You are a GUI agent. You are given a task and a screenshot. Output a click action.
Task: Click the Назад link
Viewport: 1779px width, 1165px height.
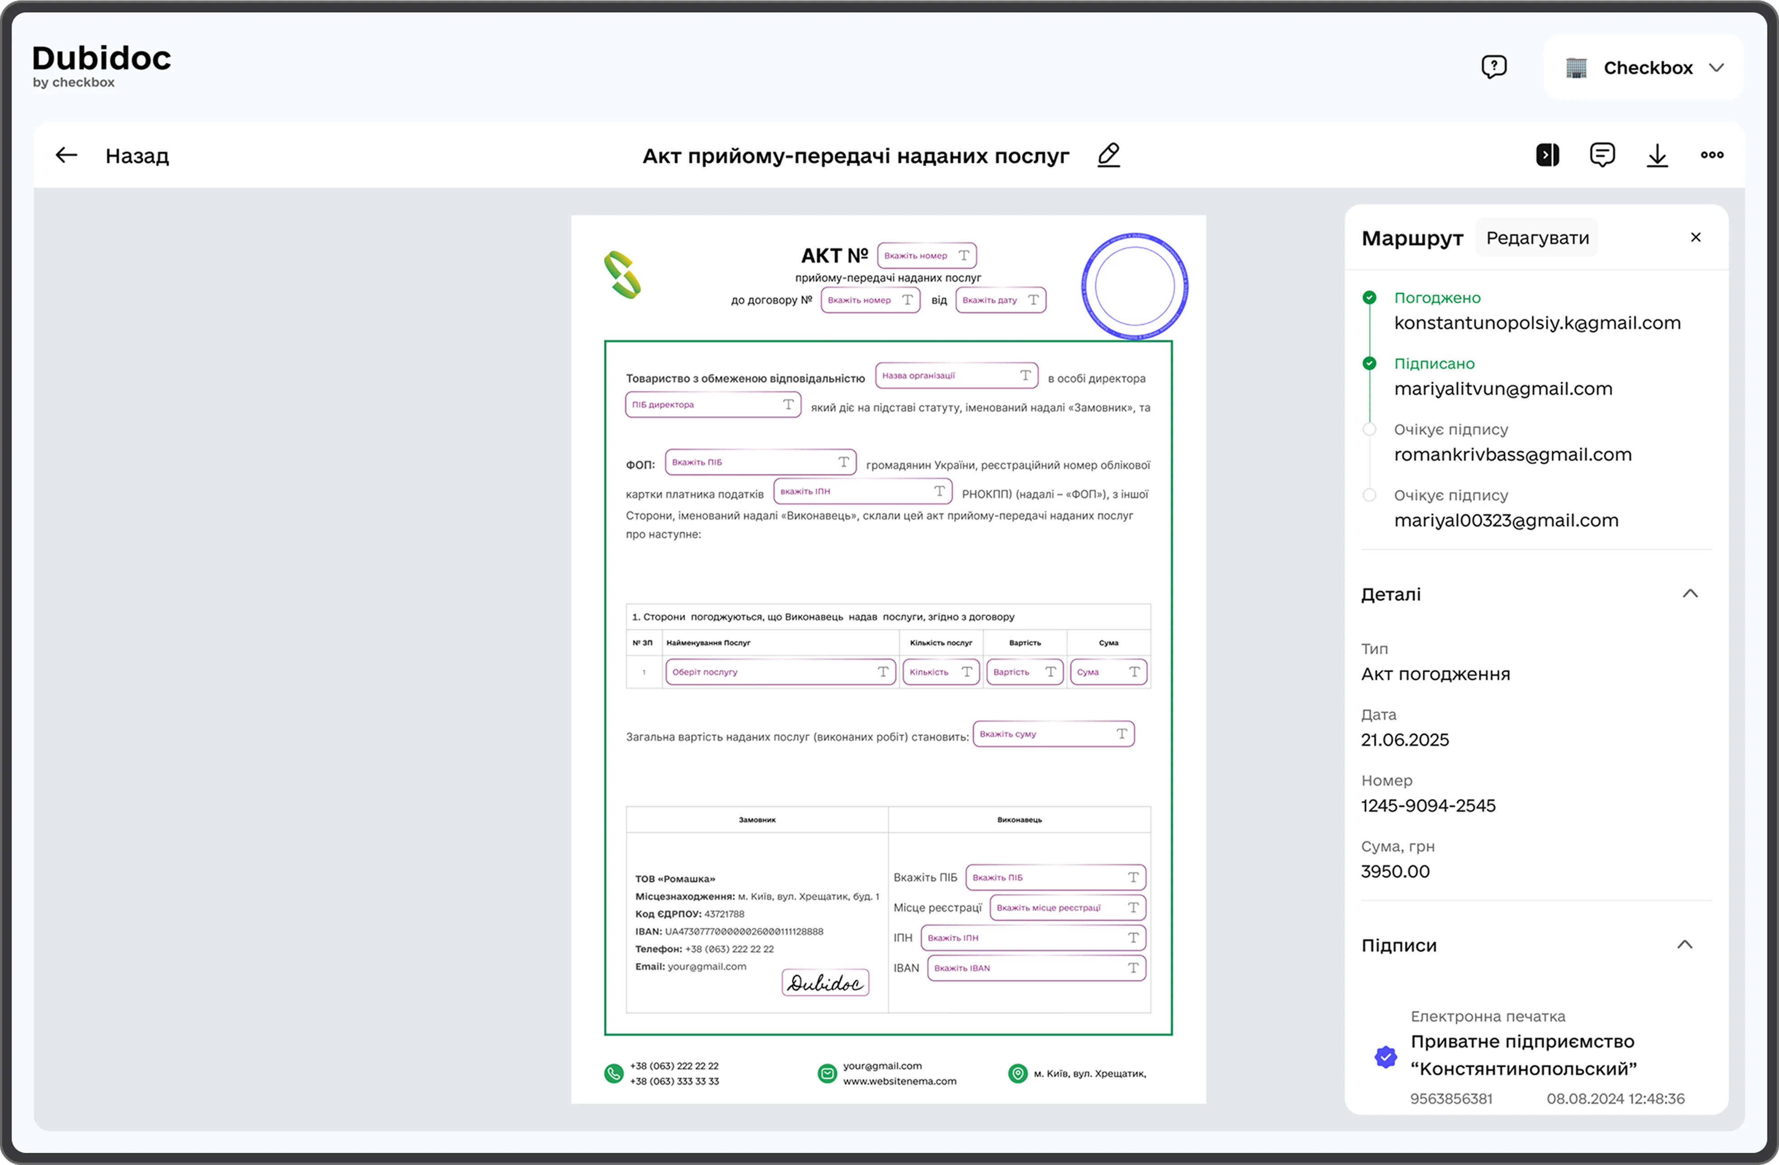[137, 156]
